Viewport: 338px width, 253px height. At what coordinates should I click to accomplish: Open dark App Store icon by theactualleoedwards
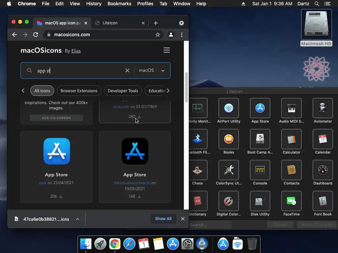pyautogui.click(x=135, y=151)
